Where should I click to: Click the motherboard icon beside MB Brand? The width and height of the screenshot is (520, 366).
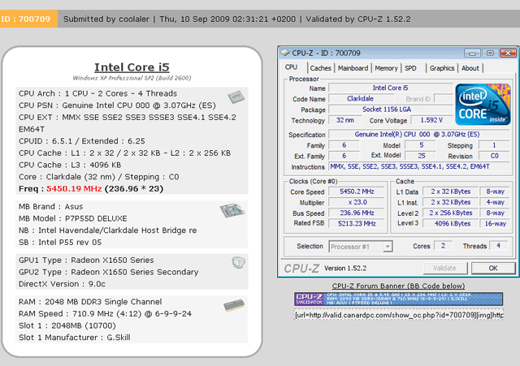click(x=232, y=210)
